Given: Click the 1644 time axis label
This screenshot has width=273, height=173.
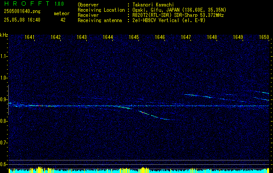Looking at the screenshot, I should pos(108,37).
